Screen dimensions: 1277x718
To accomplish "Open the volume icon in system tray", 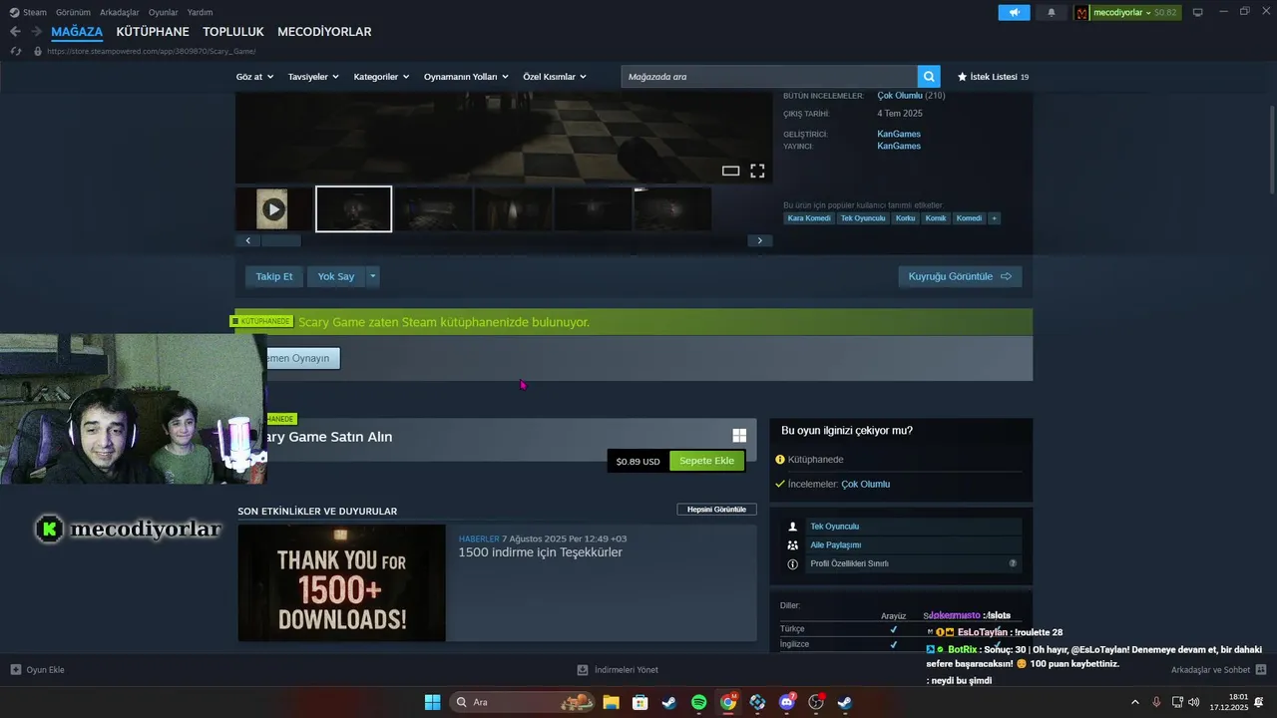I will (1194, 702).
